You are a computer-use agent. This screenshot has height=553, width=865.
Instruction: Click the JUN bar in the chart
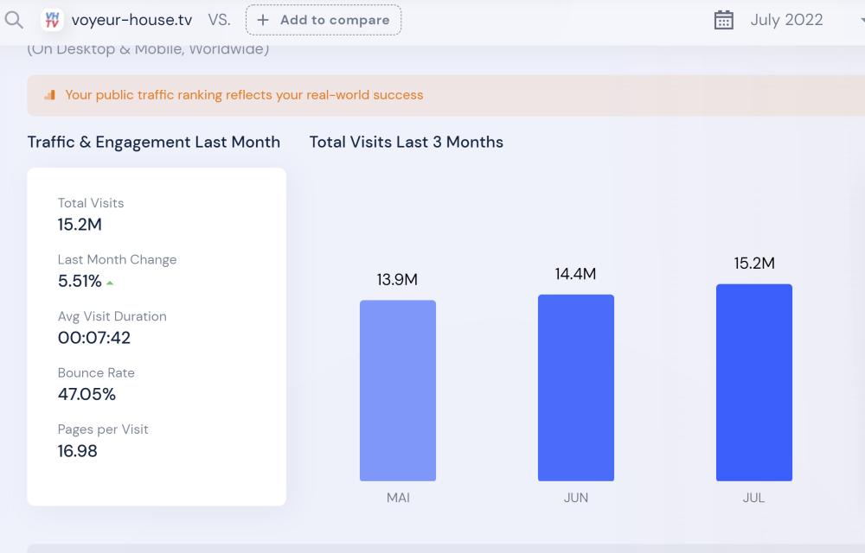tap(576, 388)
